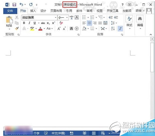Viewport: 155px width, 136px height.
Task: Toggle Italic formatting
Action: (29, 23)
